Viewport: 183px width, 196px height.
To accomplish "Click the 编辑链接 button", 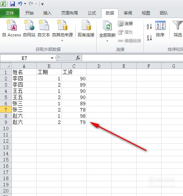I will click(130, 41).
